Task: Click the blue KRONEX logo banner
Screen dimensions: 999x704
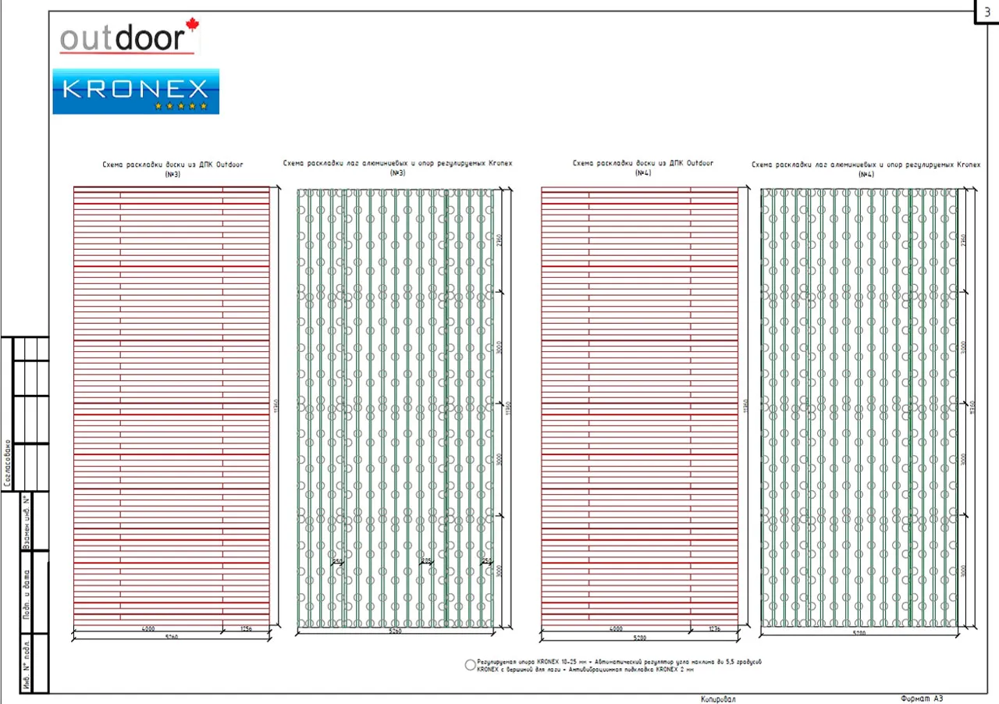Action: [x=136, y=91]
